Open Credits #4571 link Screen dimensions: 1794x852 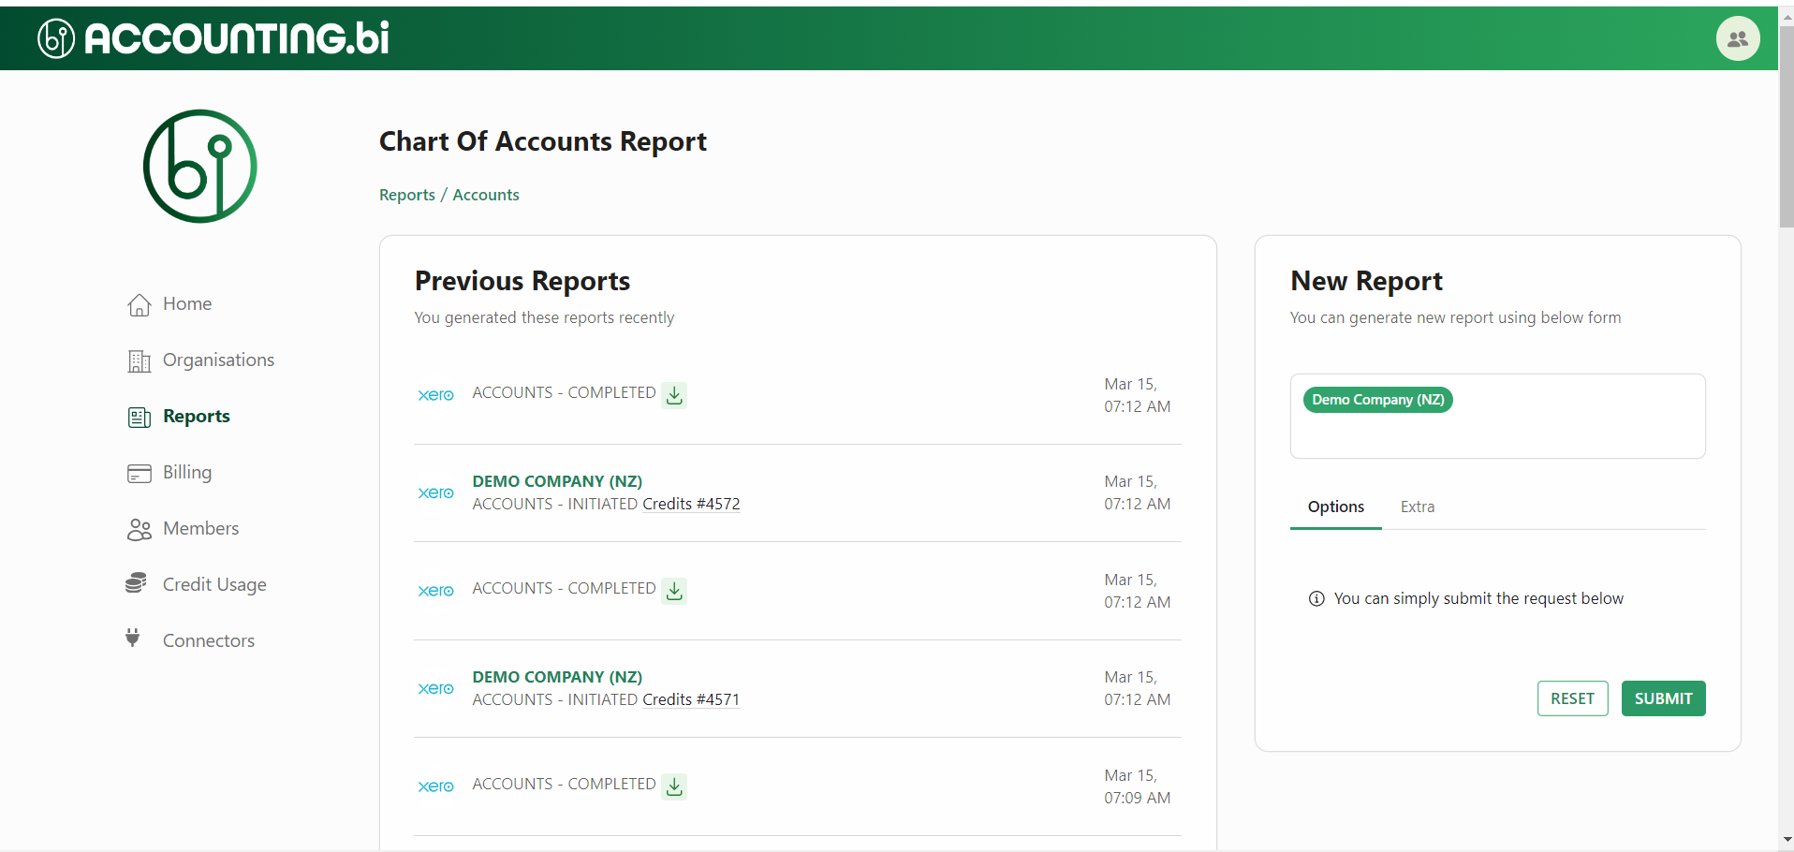691,699
